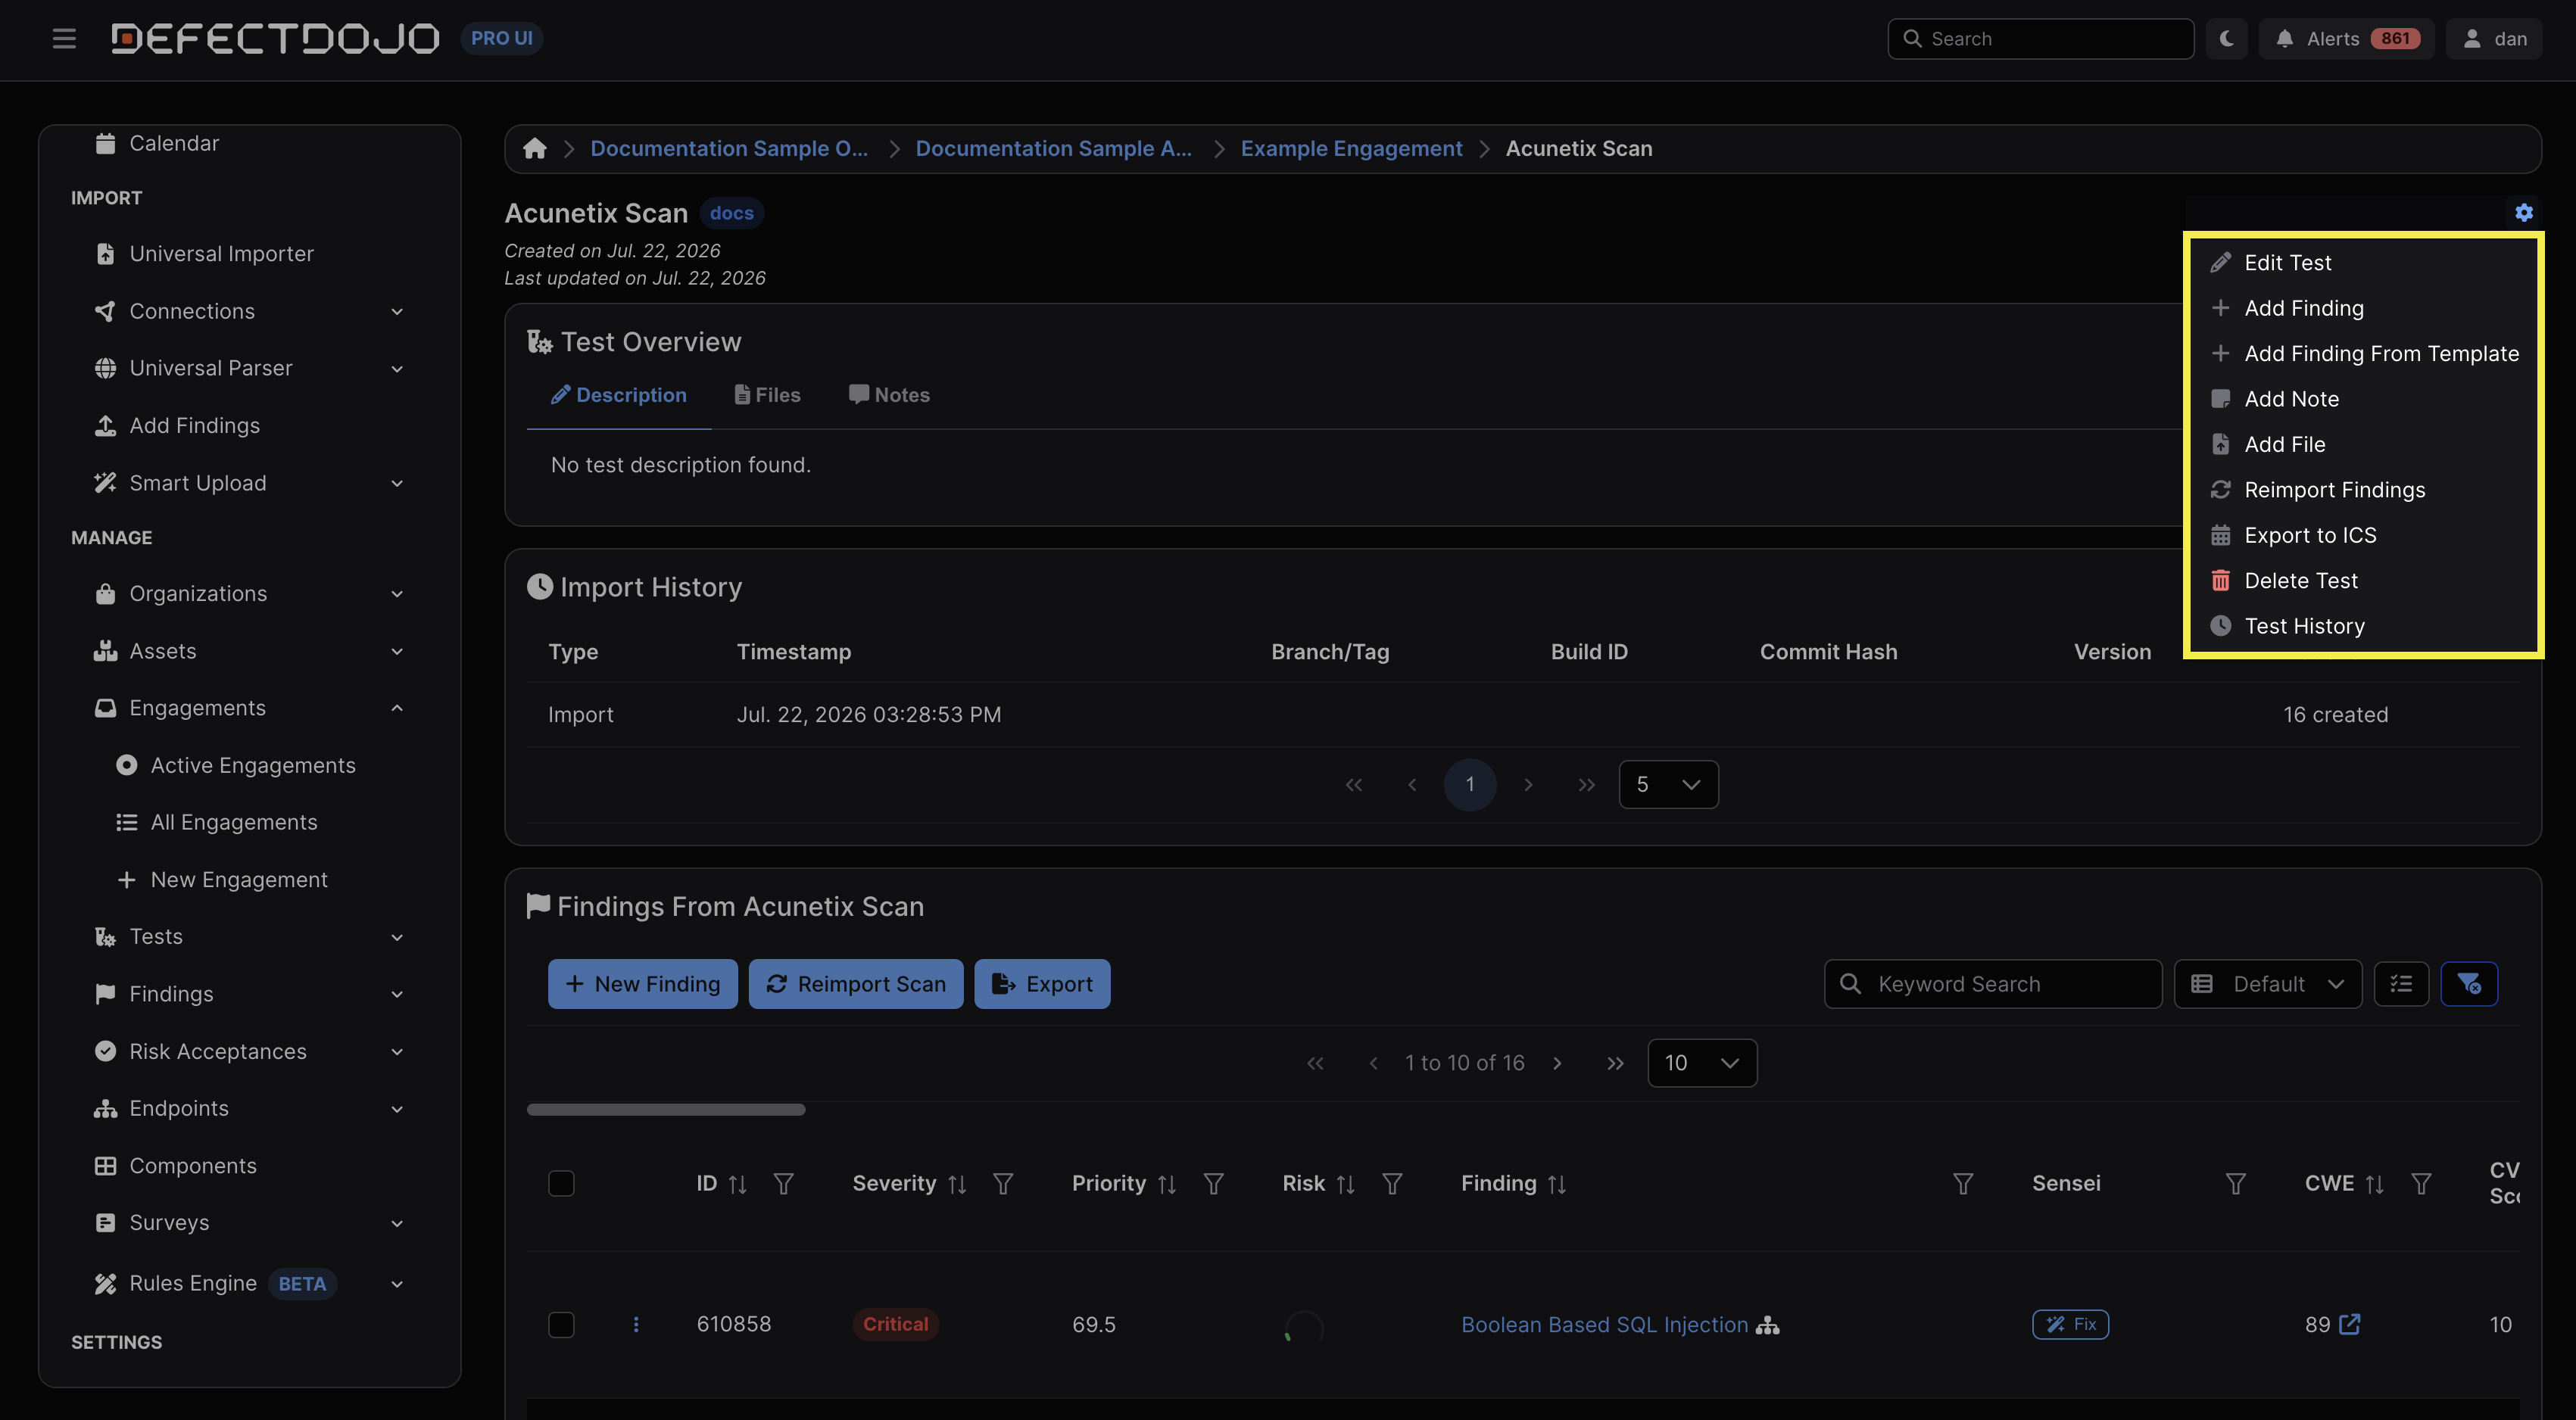Select Reimport Findings from menu

2334,490
